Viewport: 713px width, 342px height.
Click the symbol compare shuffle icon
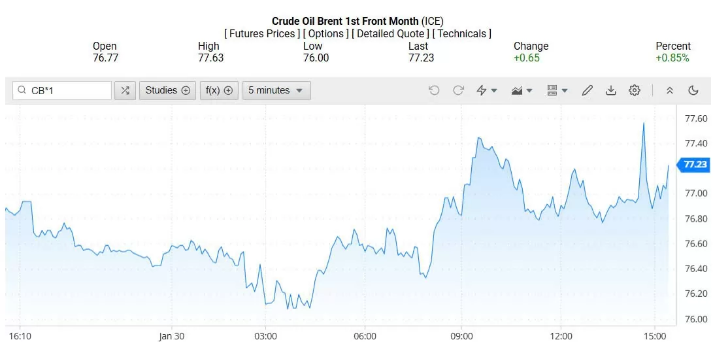[125, 90]
